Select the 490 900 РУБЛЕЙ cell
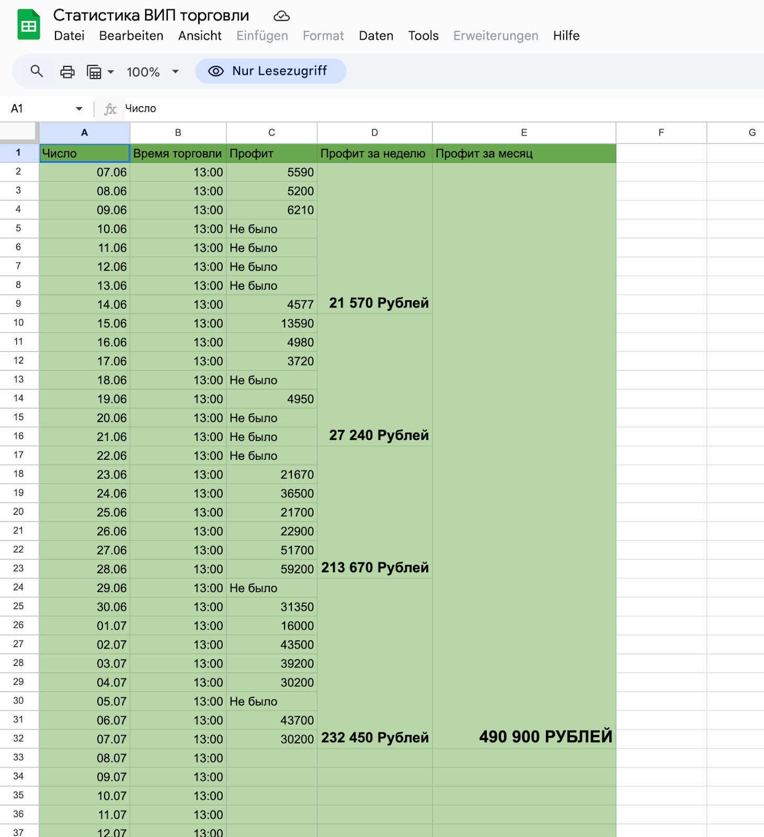The width and height of the screenshot is (764, 837). pyautogui.click(x=524, y=737)
